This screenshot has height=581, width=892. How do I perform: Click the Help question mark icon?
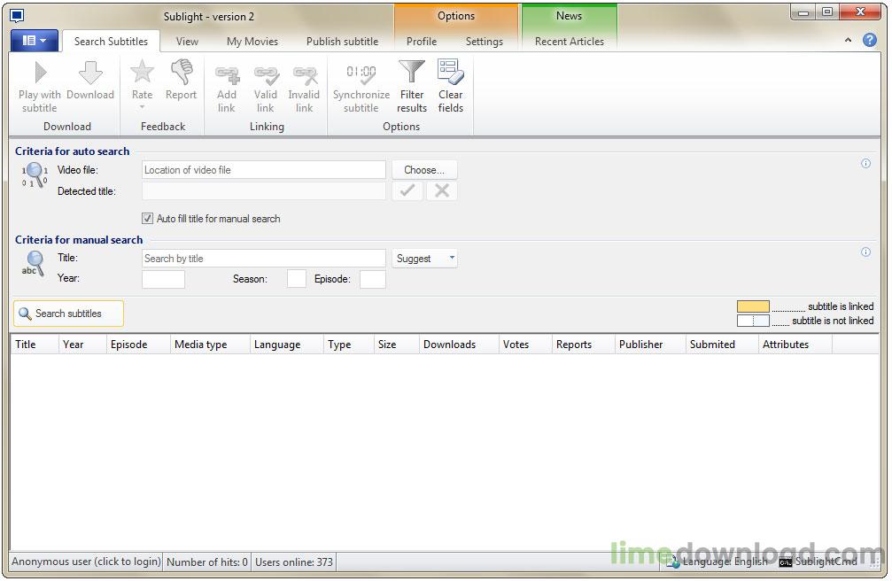869,41
